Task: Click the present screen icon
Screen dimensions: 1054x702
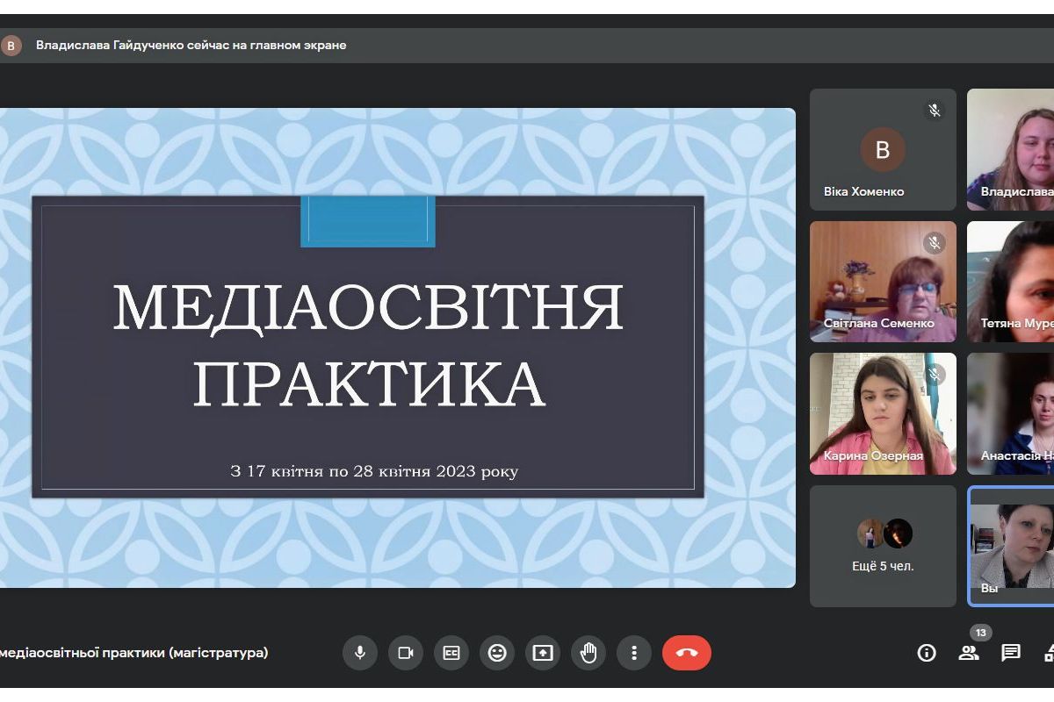Action: click(x=543, y=653)
